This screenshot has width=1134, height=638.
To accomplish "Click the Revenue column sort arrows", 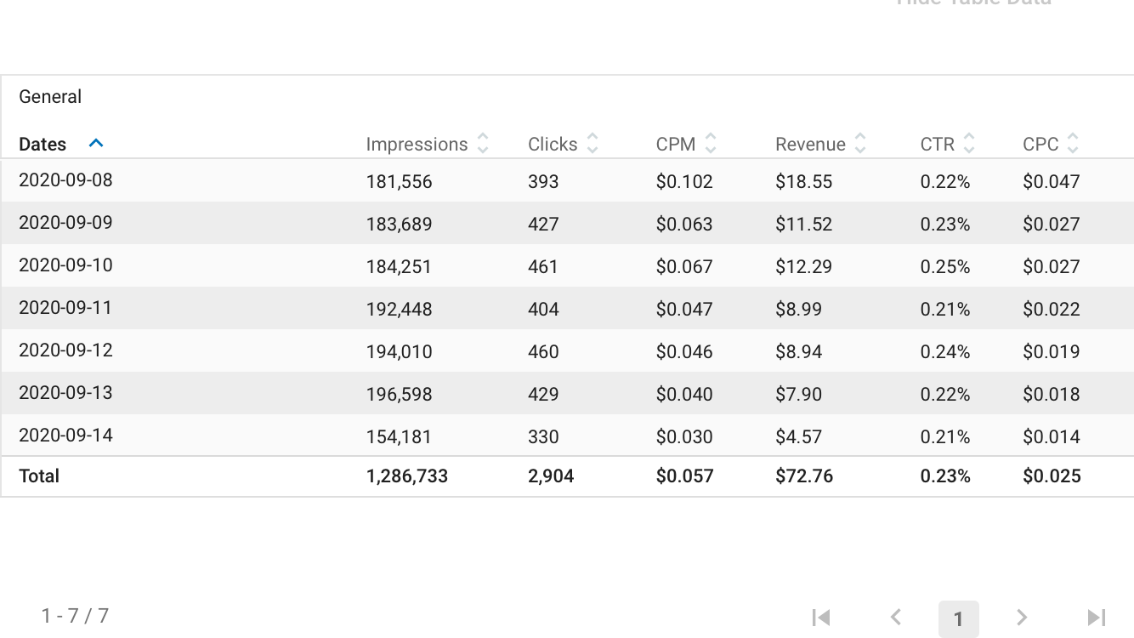I will (860, 143).
